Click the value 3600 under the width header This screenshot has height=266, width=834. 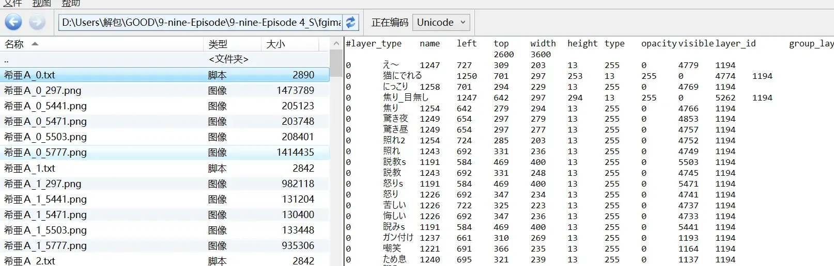pos(540,55)
